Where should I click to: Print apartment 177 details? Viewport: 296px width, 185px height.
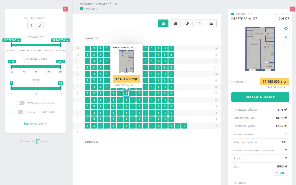pos(285,28)
